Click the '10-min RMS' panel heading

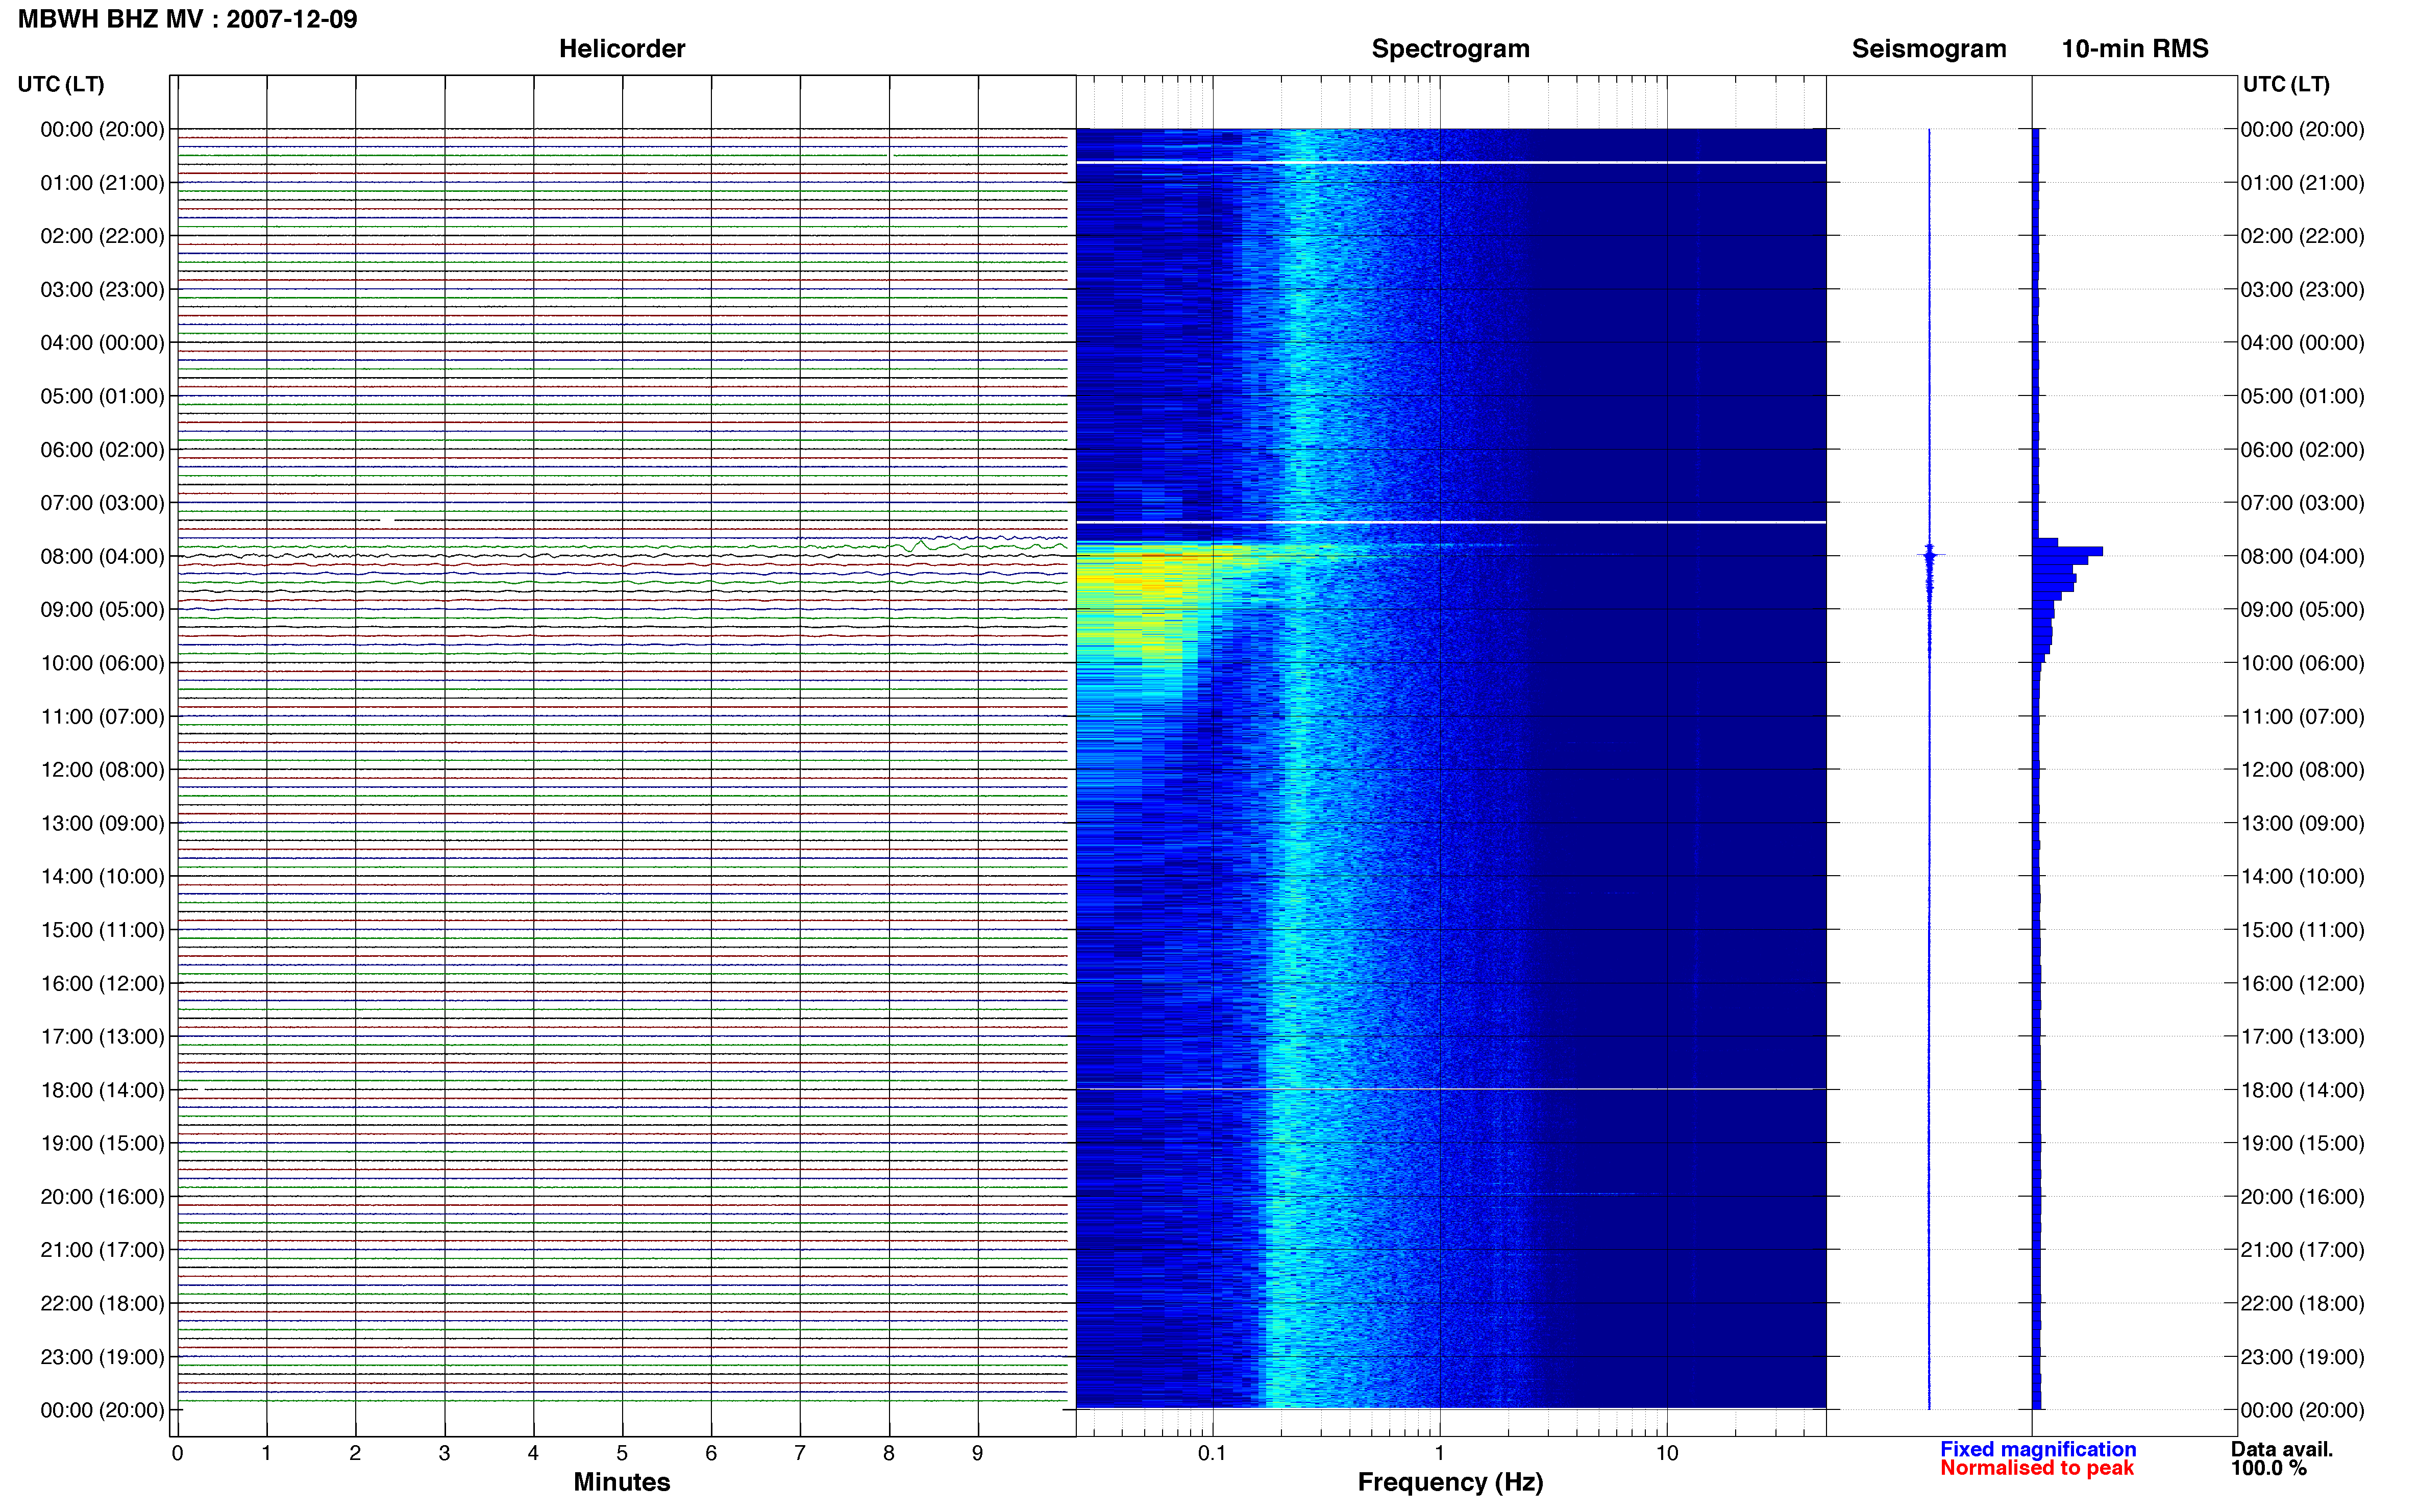pyautogui.click(x=2135, y=49)
